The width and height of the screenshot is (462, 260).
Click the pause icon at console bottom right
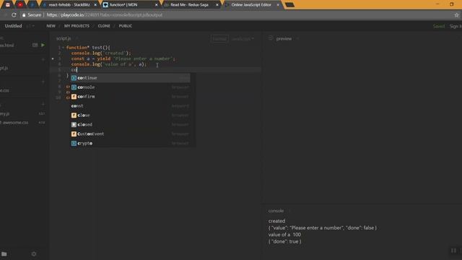click(453, 251)
